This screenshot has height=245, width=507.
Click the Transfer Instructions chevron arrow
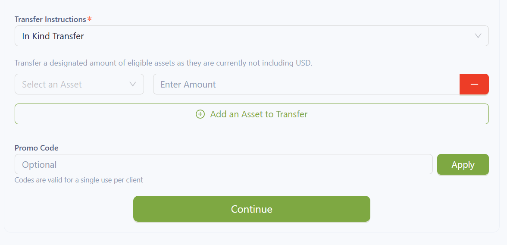[478, 36]
